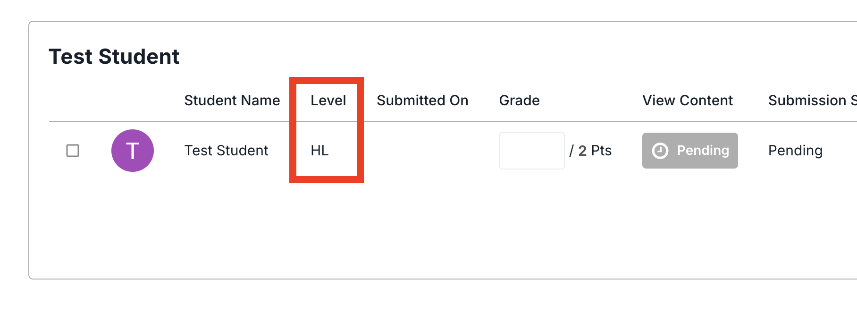Screen dimensions: 857x322
Task: Click the HL level value
Action: click(x=319, y=151)
